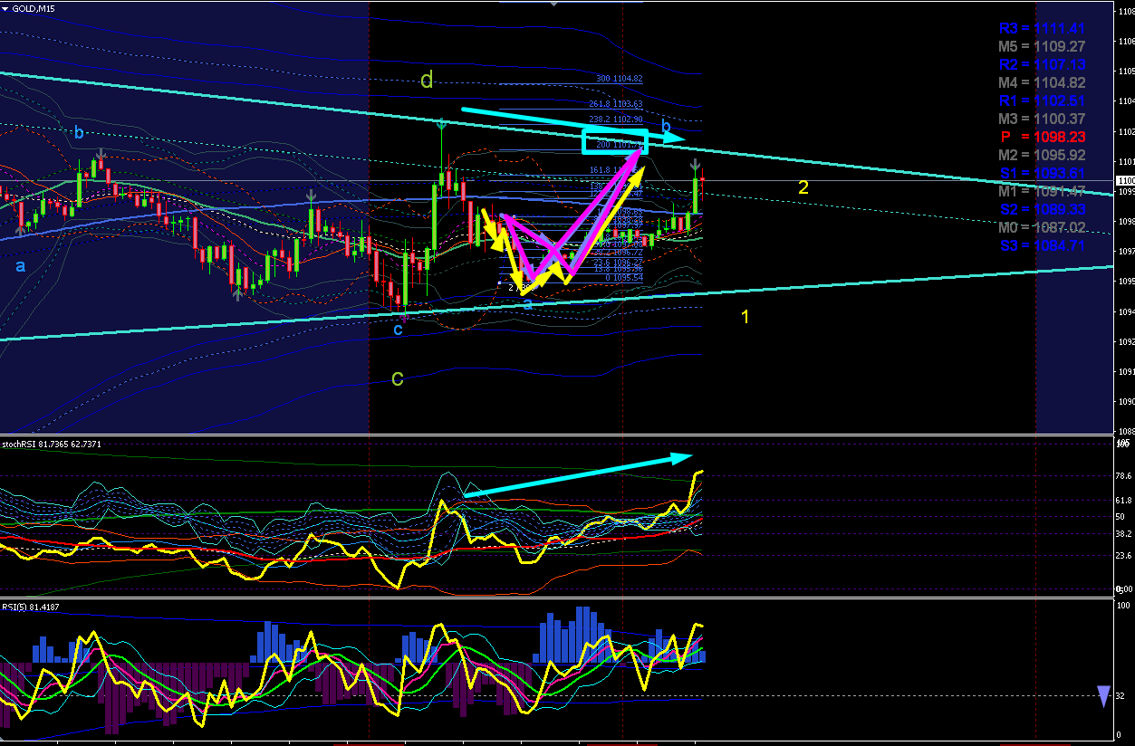Select the stochRSI 81.7365 62.7371 indicator label
The width and height of the screenshot is (1135, 746).
tap(52, 445)
